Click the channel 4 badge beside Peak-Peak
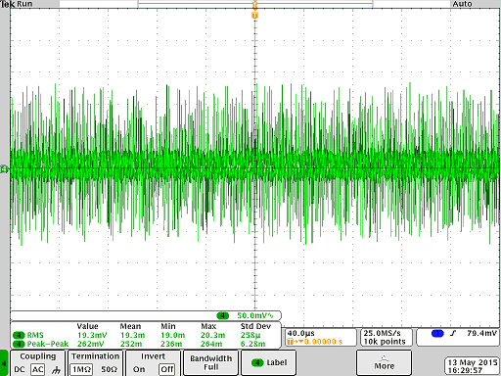501x376 pixels. tap(19, 344)
